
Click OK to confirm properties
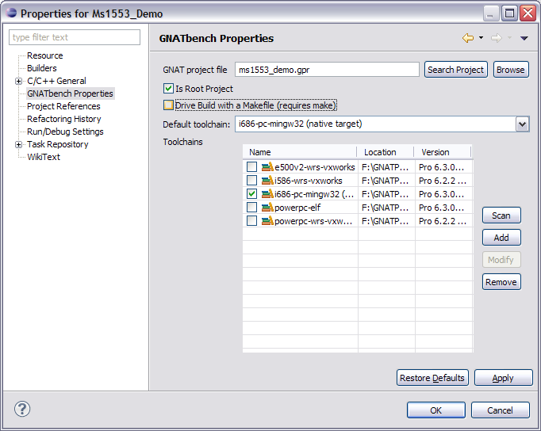[x=435, y=410]
